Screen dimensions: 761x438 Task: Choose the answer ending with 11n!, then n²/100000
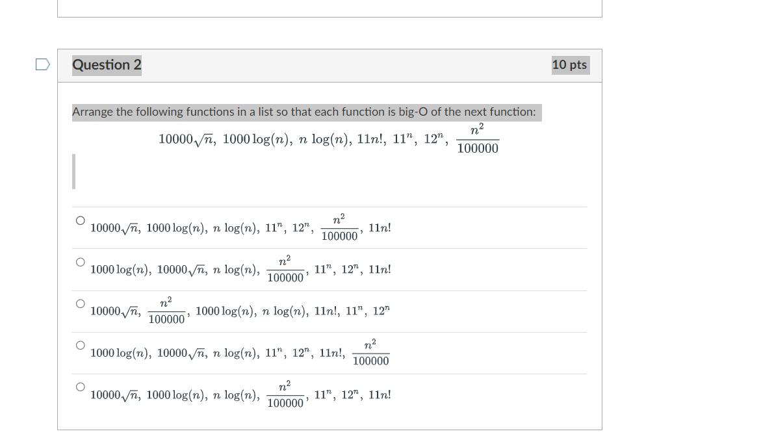pyautogui.click(x=80, y=344)
